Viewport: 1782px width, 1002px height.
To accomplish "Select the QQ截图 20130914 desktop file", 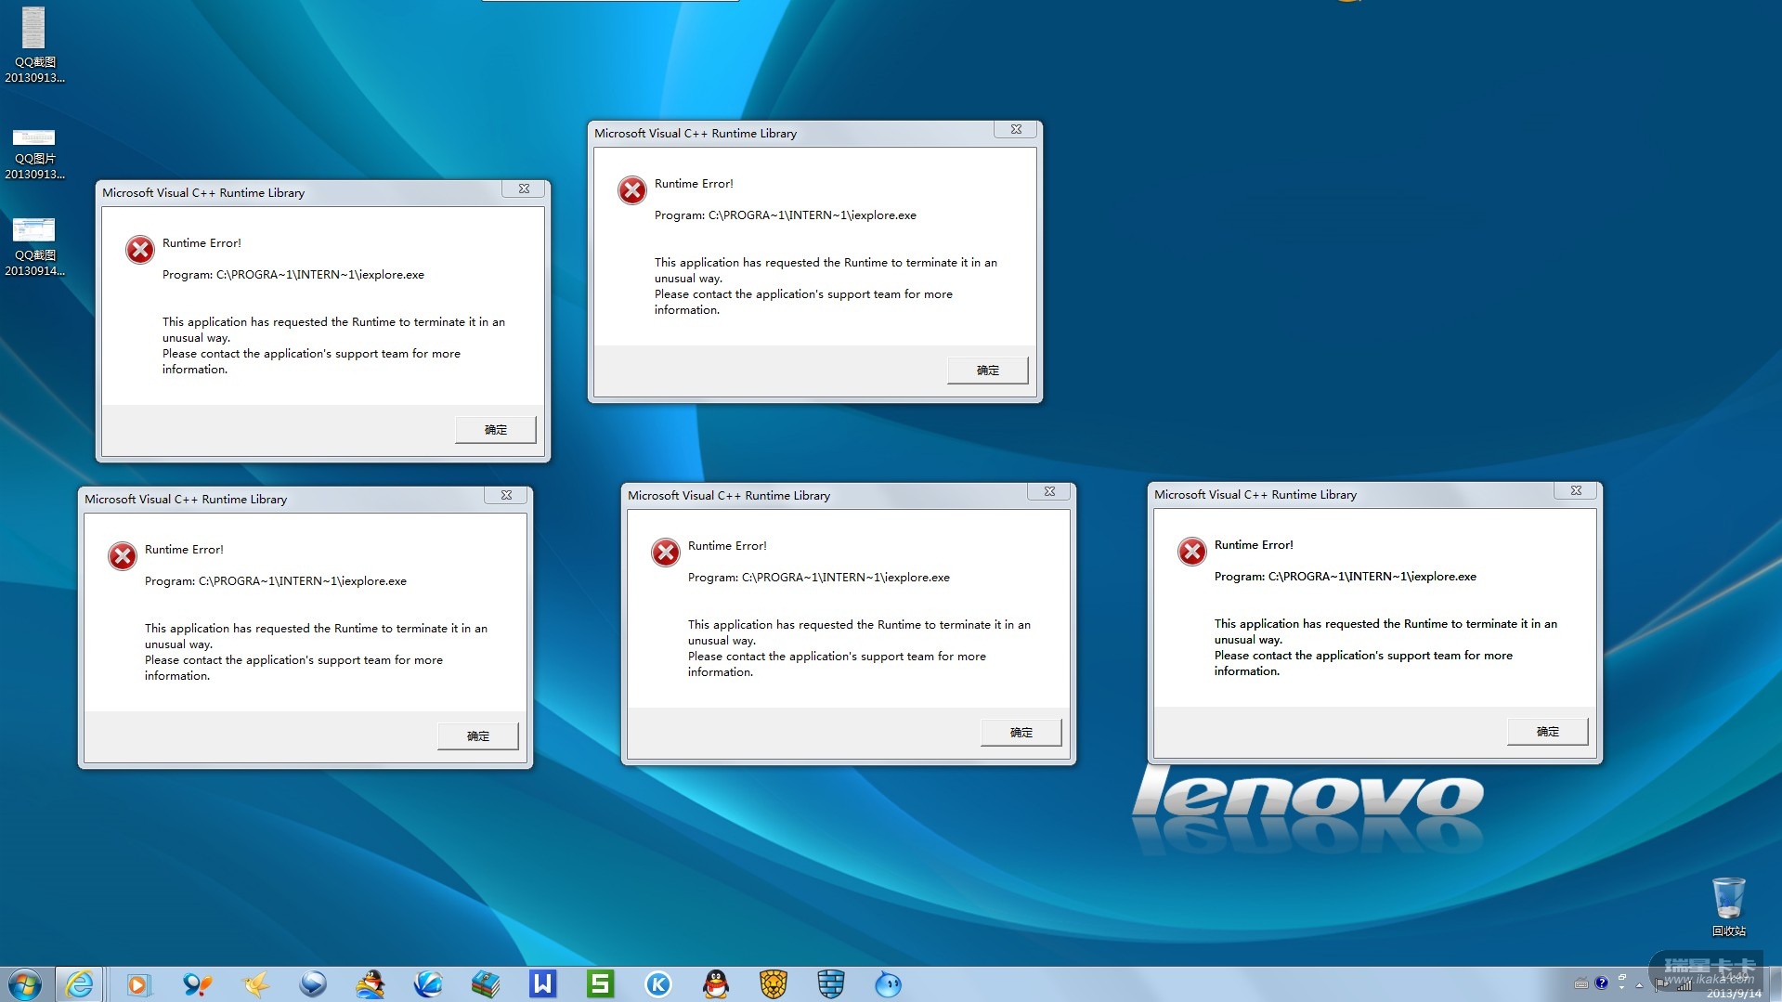I will pos(34,247).
